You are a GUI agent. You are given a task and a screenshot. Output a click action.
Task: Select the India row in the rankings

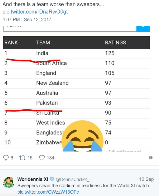click(42, 53)
